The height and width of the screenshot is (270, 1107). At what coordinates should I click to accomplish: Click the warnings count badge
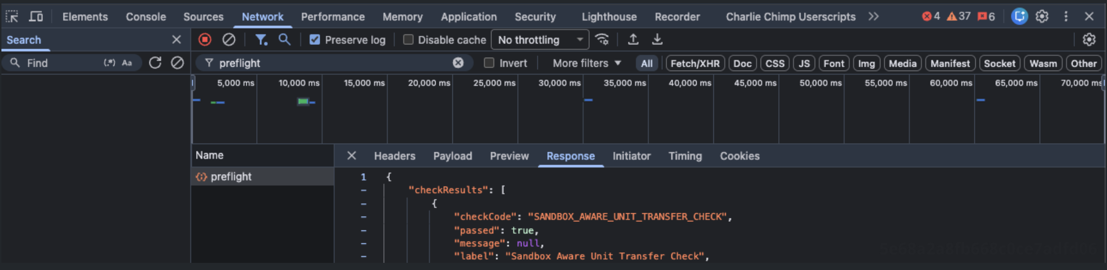959,17
